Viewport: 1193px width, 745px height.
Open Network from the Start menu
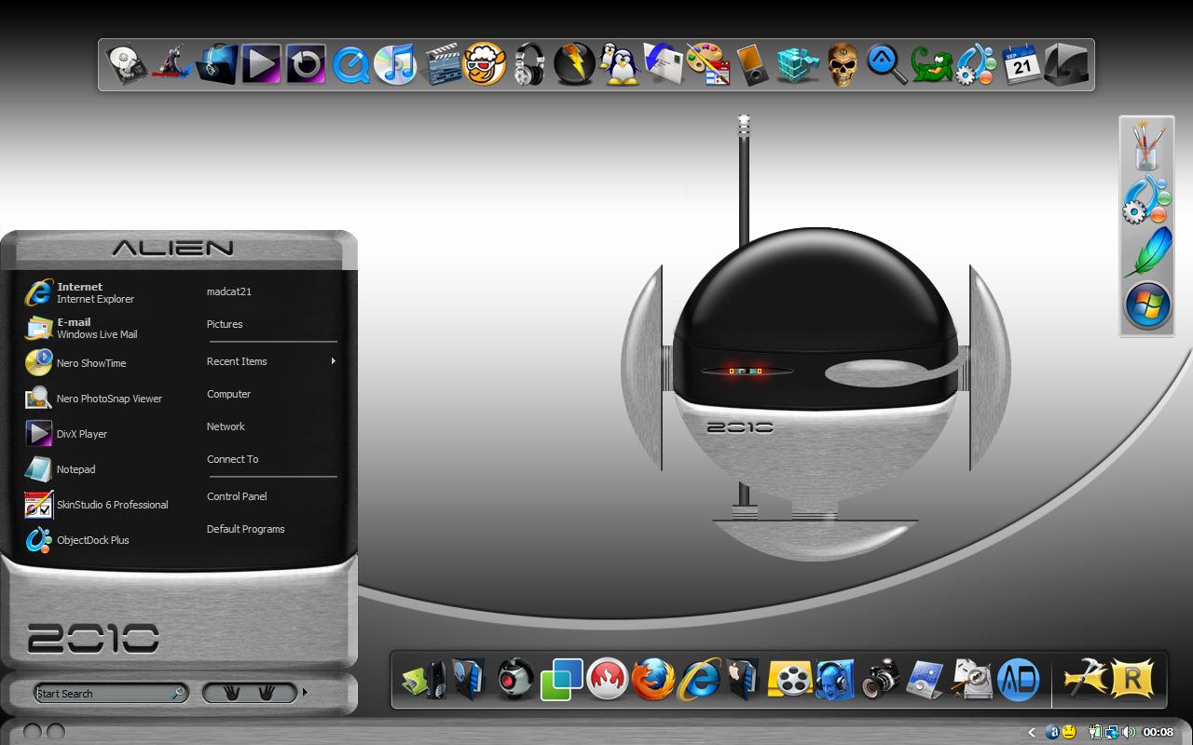click(226, 427)
